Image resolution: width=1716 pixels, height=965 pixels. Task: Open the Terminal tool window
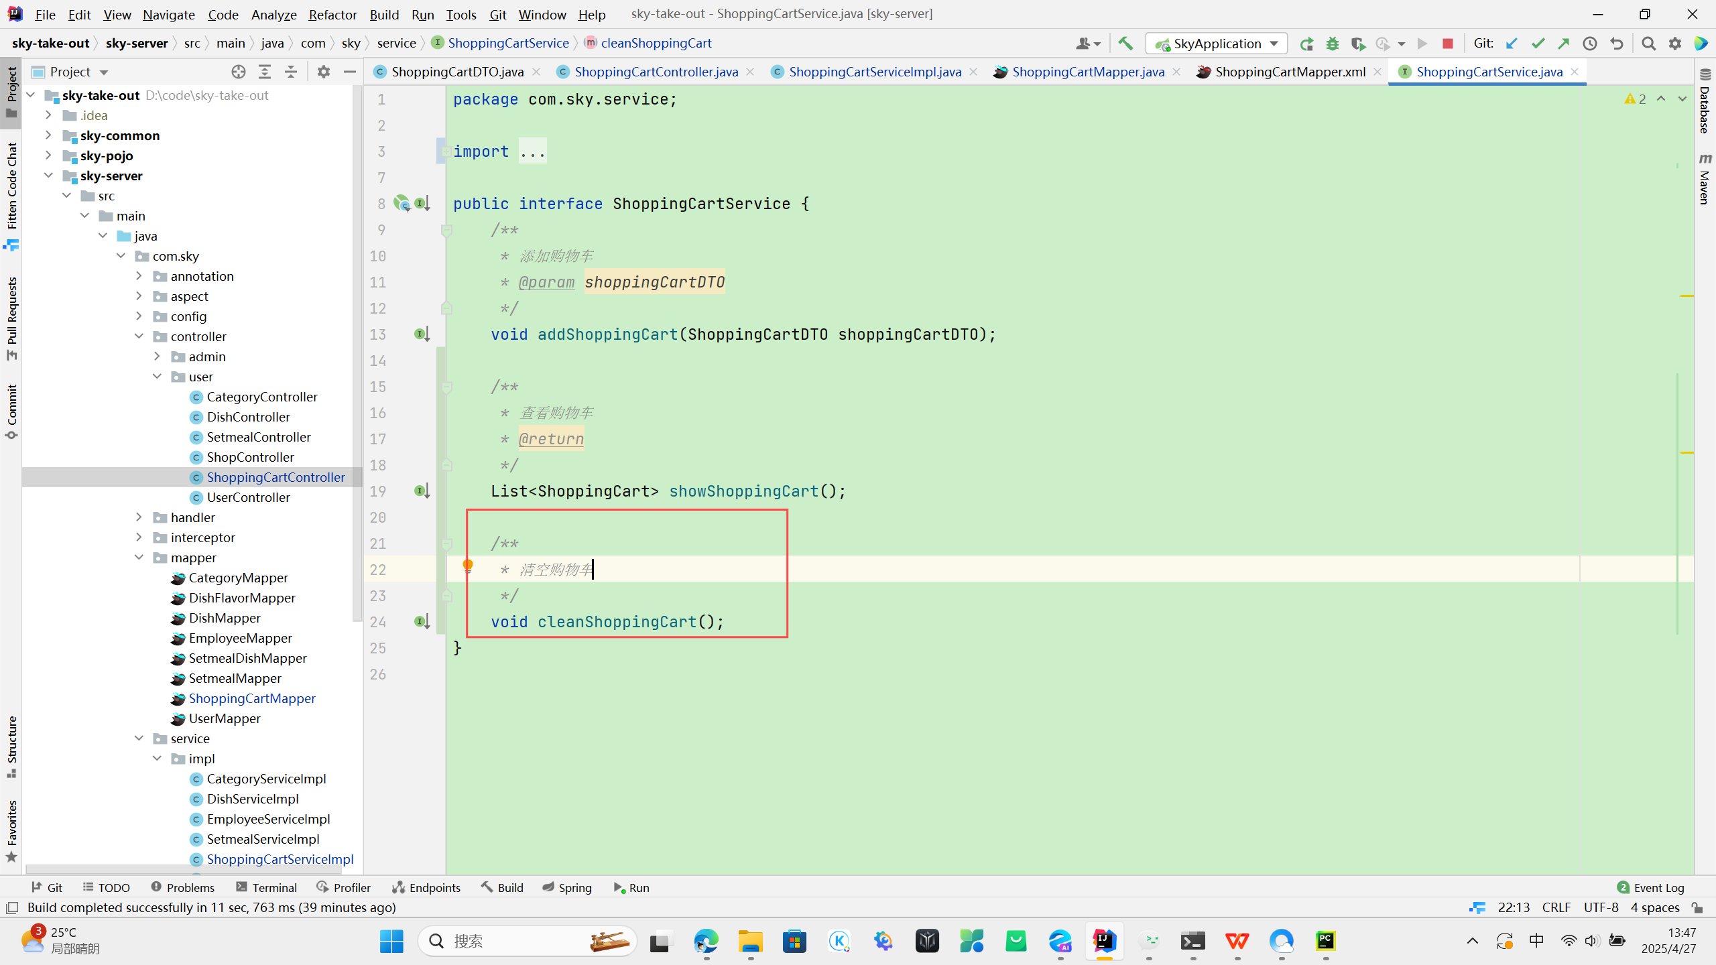266,887
